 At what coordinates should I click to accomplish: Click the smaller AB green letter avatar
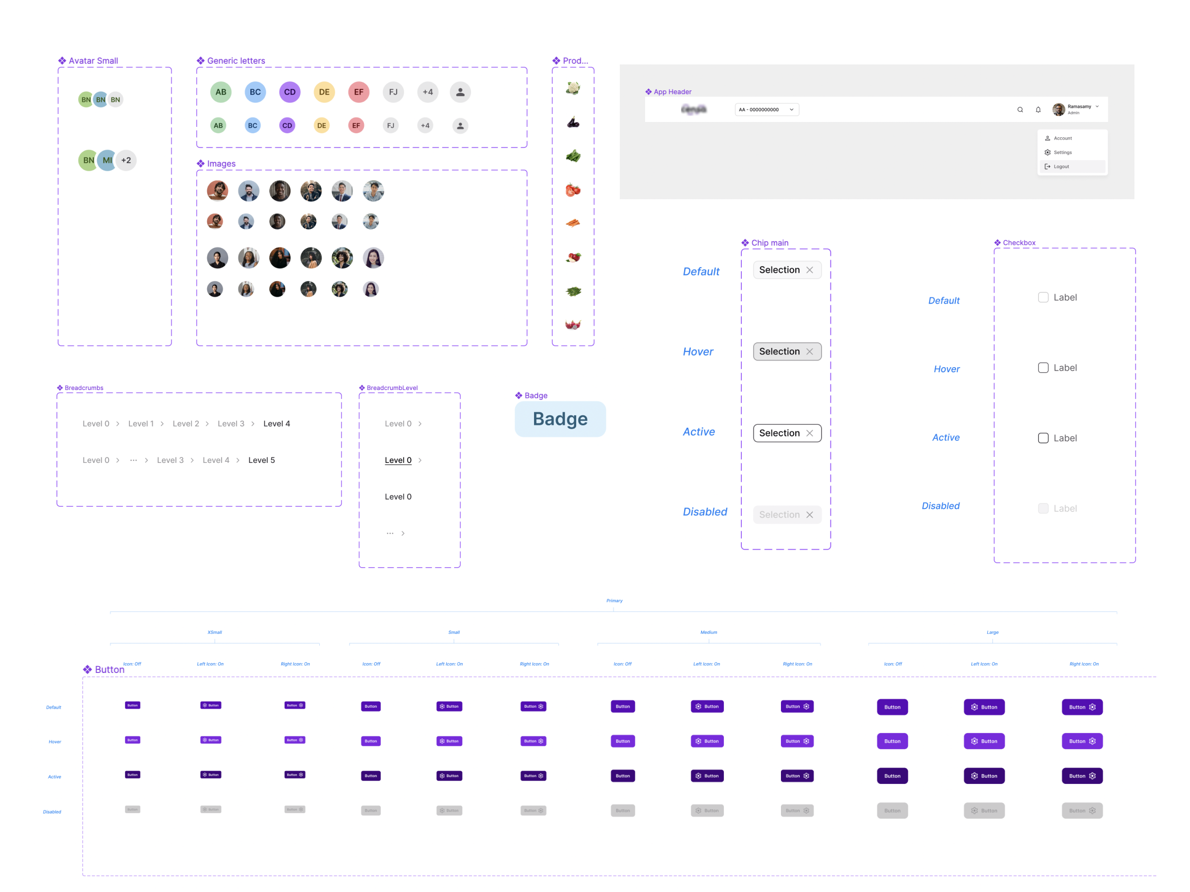(218, 126)
